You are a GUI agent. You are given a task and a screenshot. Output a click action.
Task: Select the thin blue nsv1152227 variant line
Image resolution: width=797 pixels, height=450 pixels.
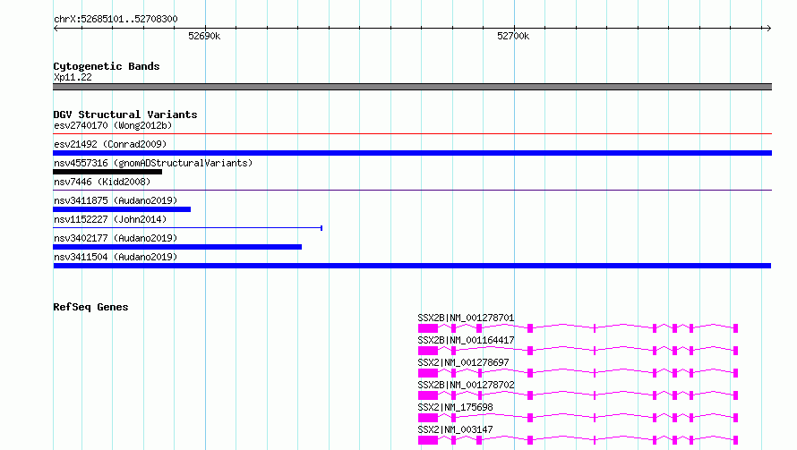(x=187, y=228)
